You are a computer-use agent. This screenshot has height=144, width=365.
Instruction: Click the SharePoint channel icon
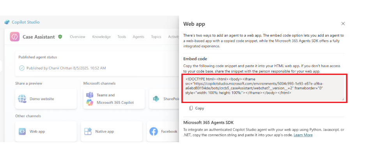[156, 99]
